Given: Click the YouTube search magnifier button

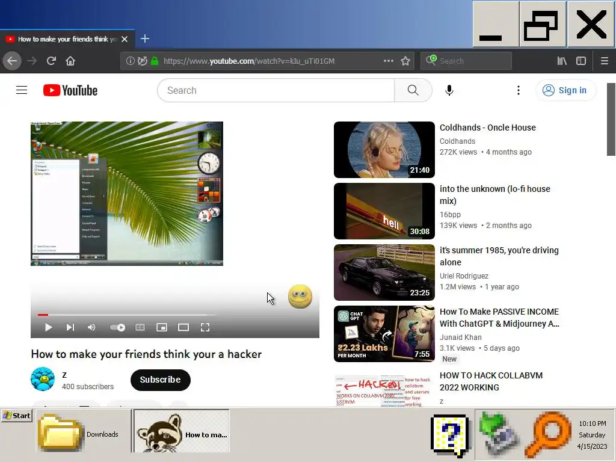Looking at the screenshot, I should click(x=413, y=90).
